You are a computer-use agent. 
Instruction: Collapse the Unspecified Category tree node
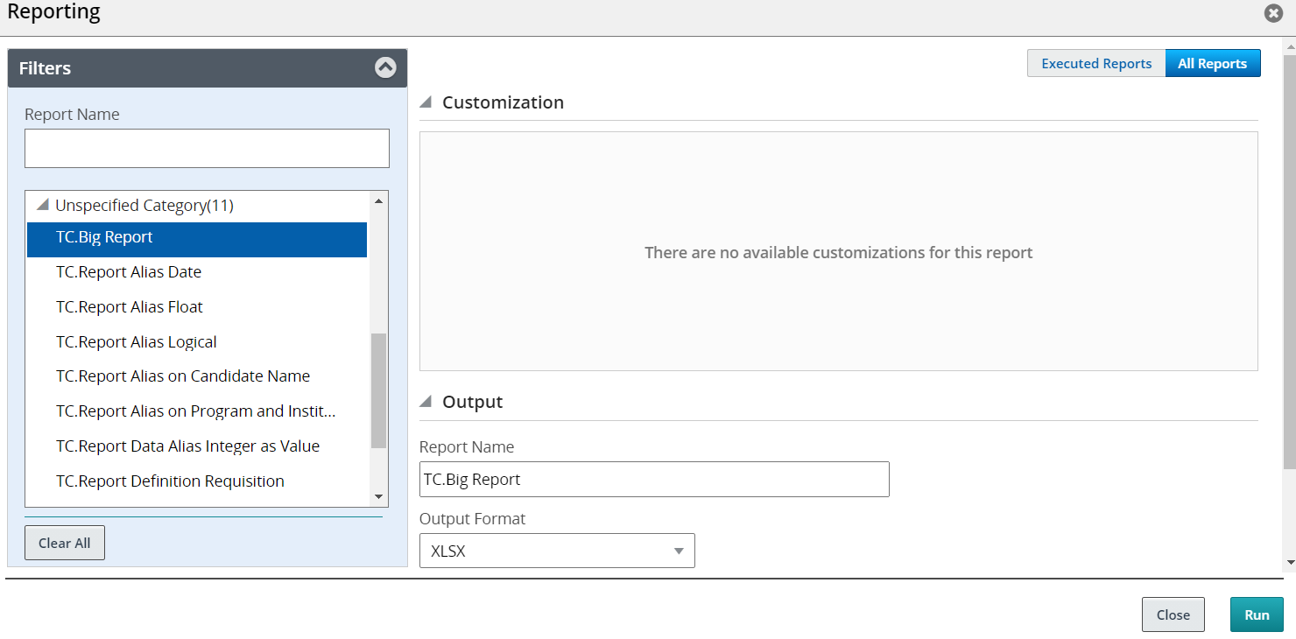click(x=42, y=206)
